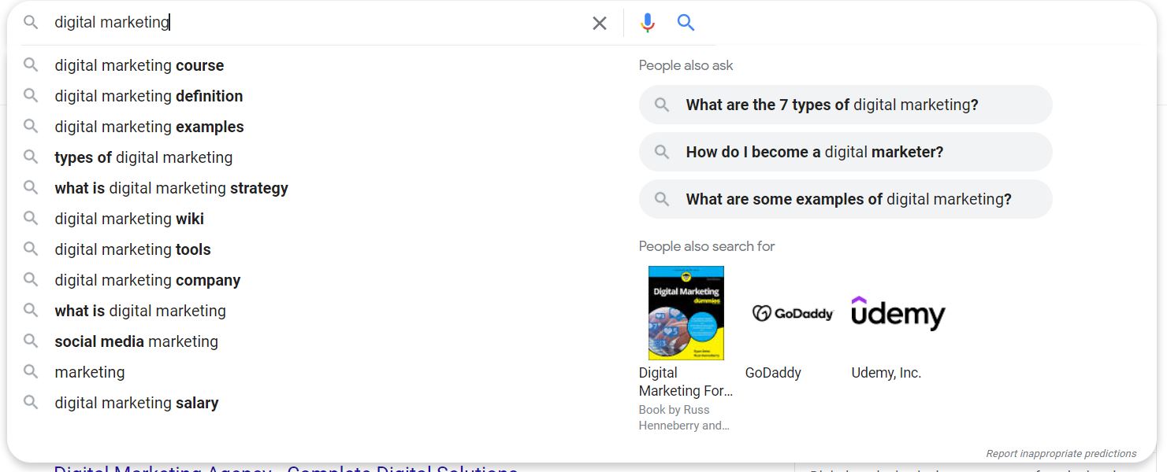Click the search icon next to 'marketing' suggestion

point(31,371)
